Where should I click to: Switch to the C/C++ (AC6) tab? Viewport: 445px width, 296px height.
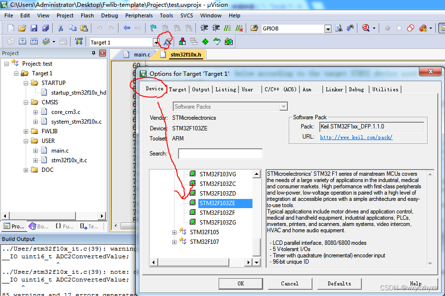pyautogui.click(x=281, y=89)
